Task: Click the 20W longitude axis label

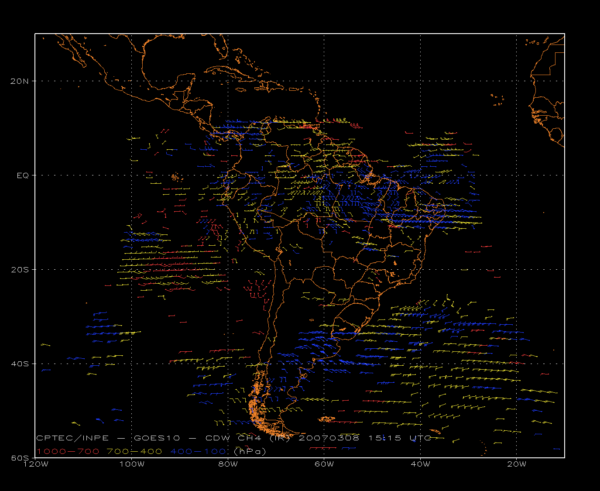Action: [x=517, y=464]
